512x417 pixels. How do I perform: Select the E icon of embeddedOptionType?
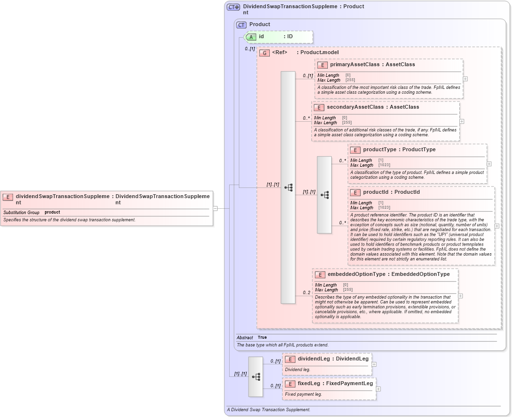pos(320,274)
